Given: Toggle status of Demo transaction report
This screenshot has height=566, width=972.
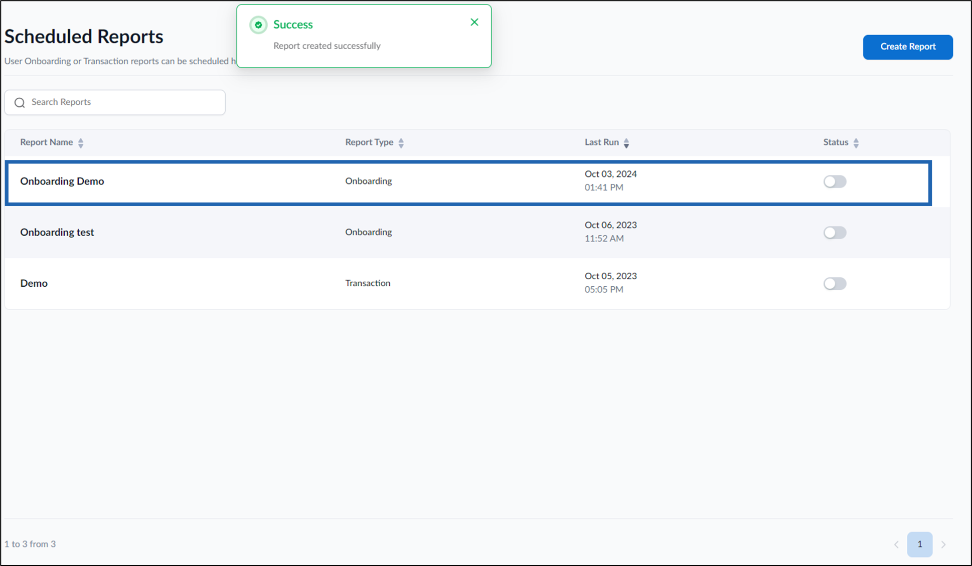Looking at the screenshot, I should pyautogui.click(x=835, y=284).
